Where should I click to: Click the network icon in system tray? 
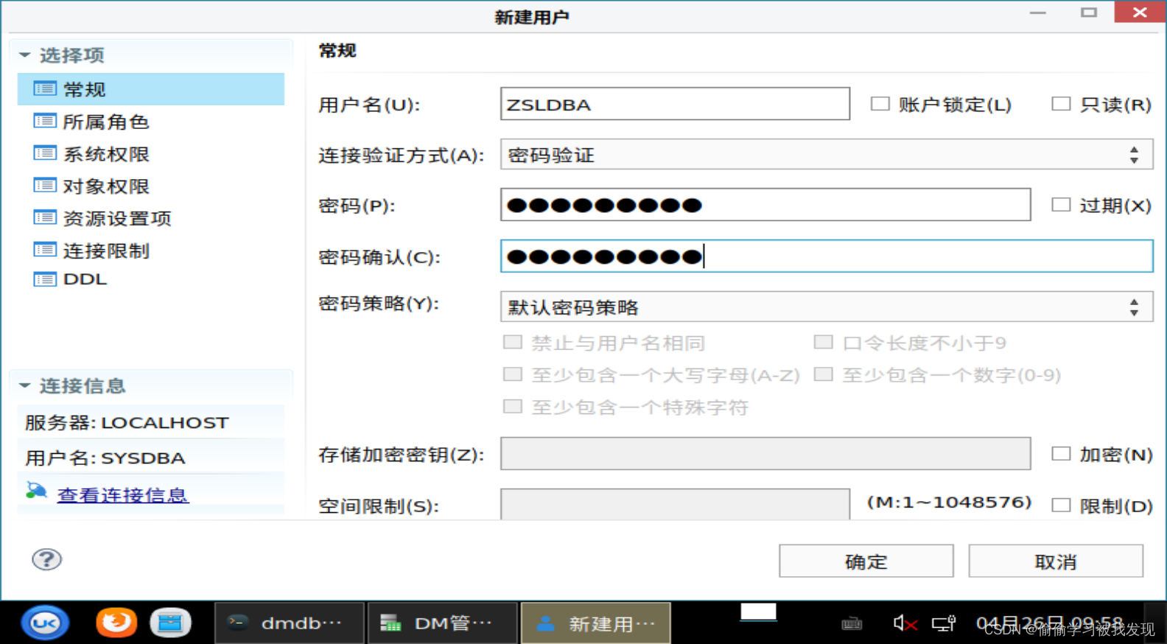coord(944,624)
